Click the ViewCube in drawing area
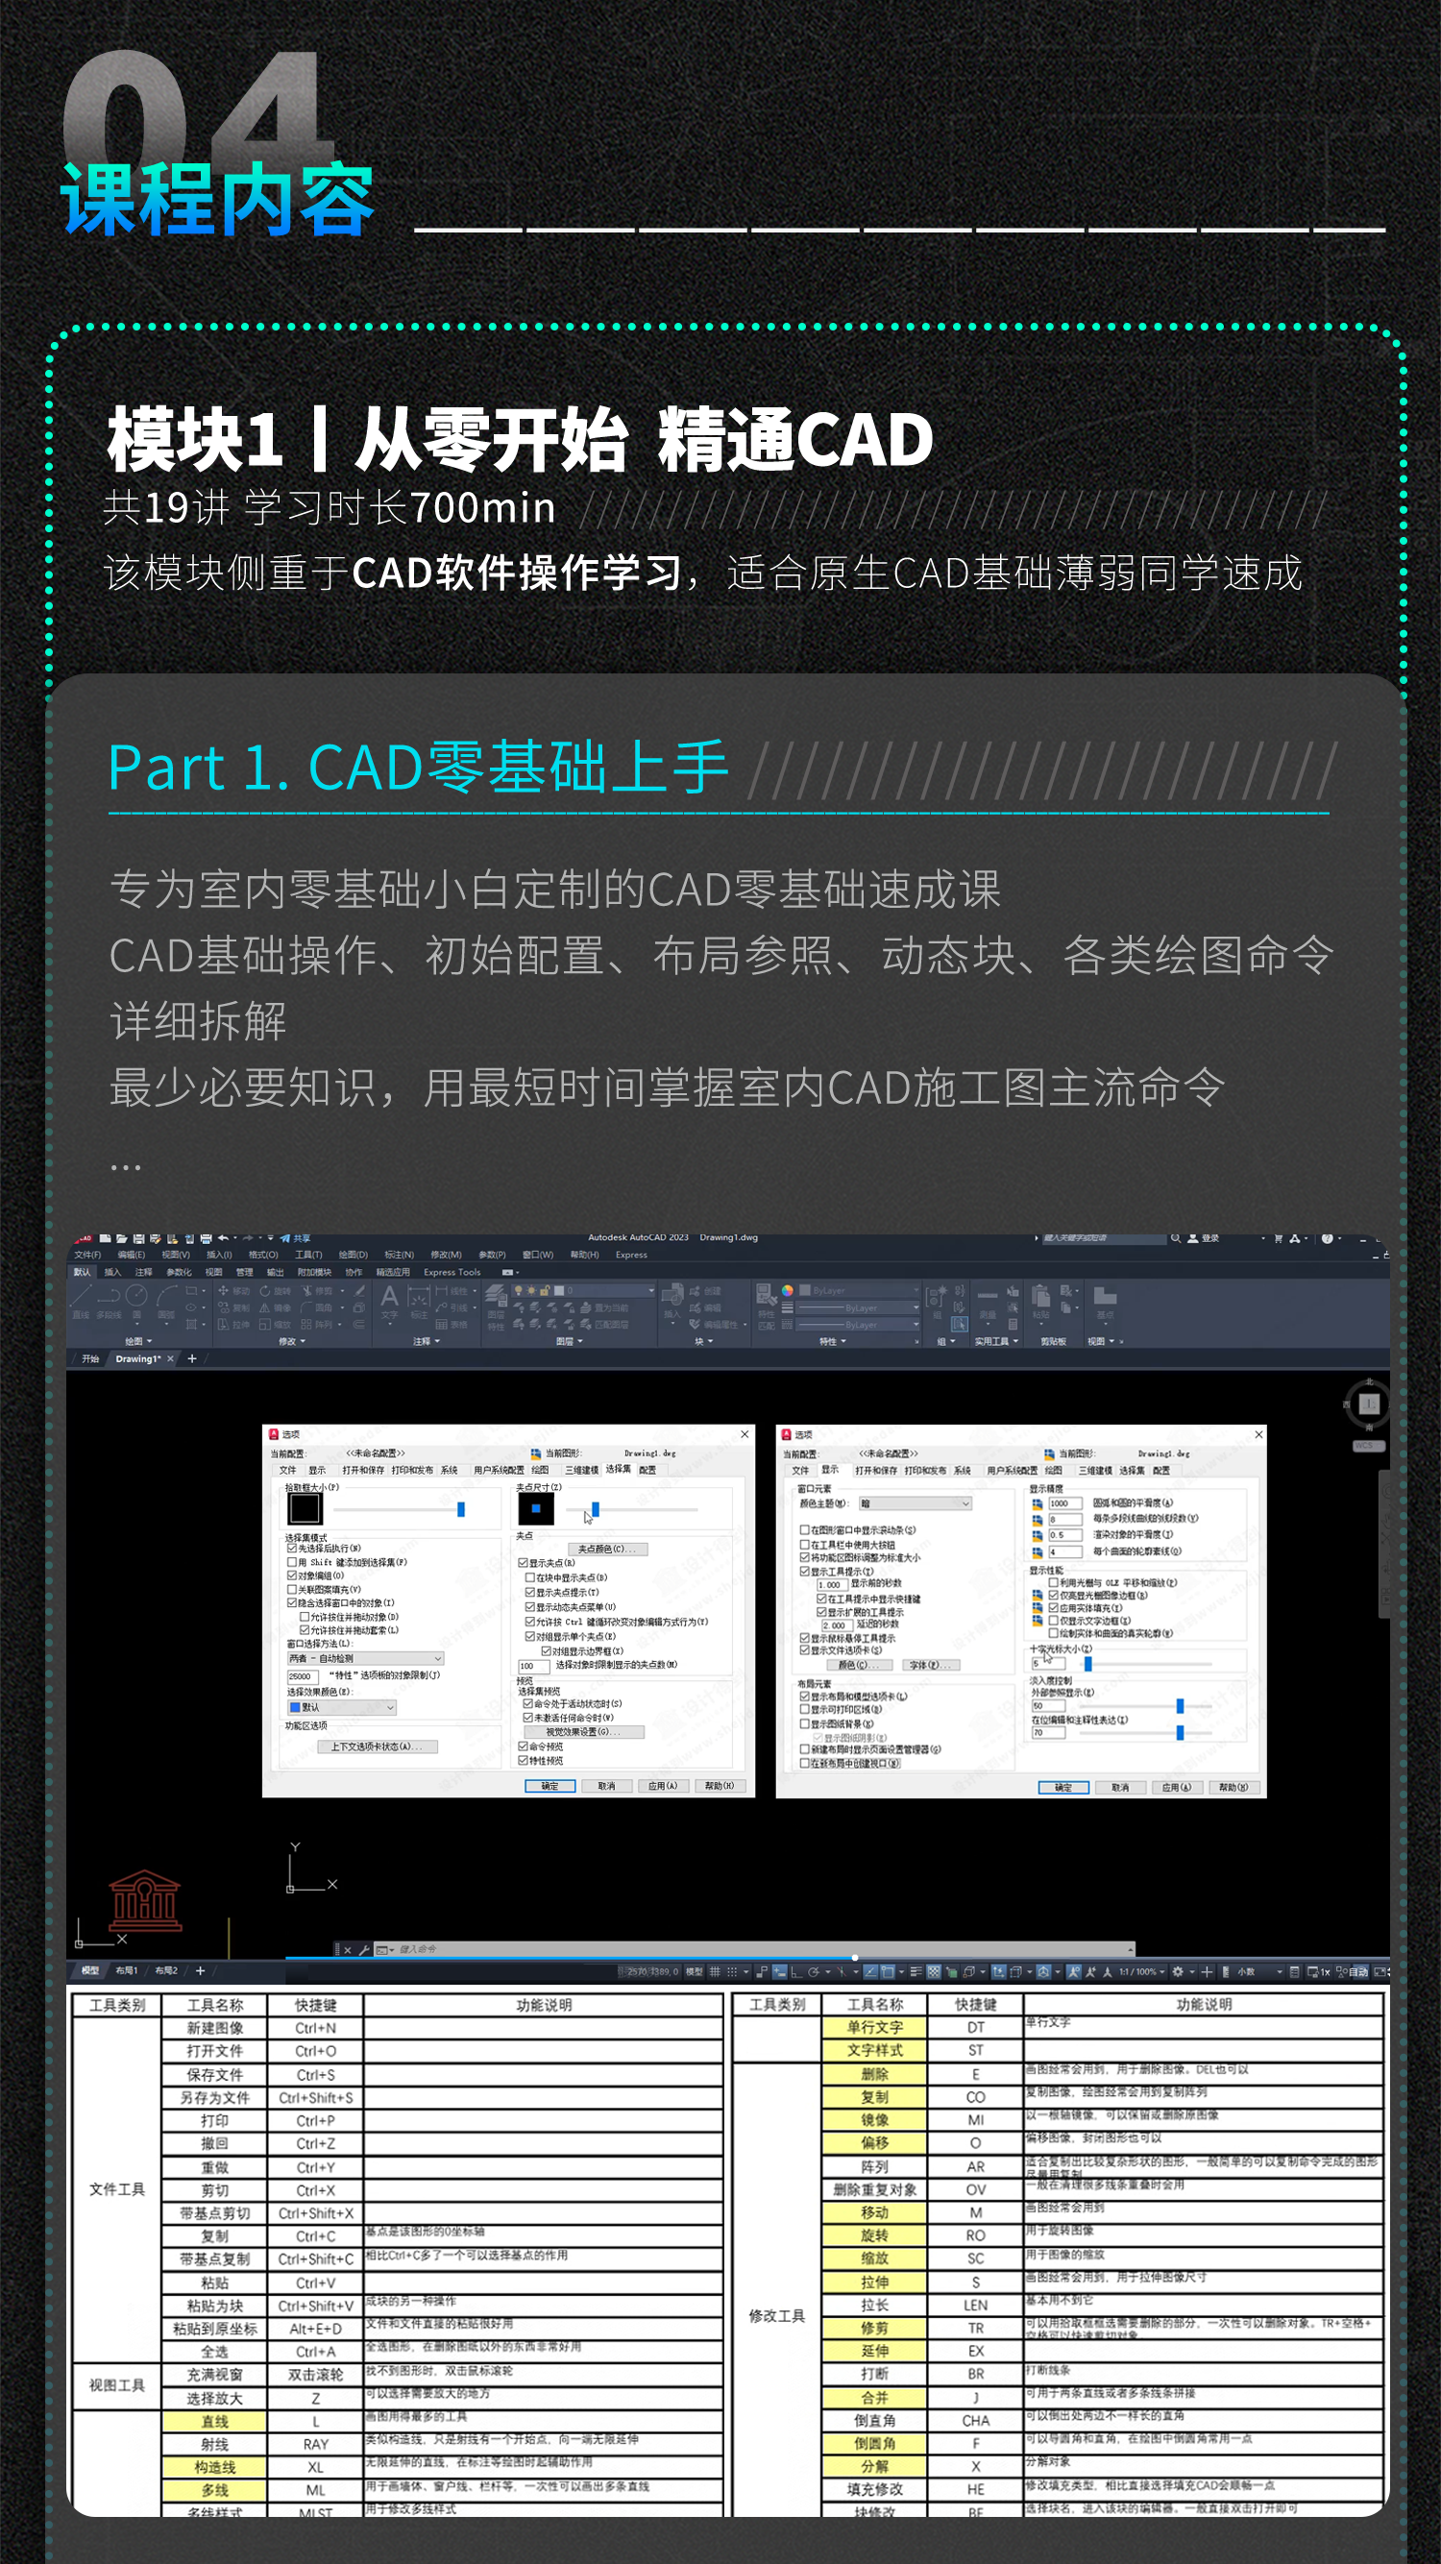The height and width of the screenshot is (2564, 1441). coord(1369,1404)
